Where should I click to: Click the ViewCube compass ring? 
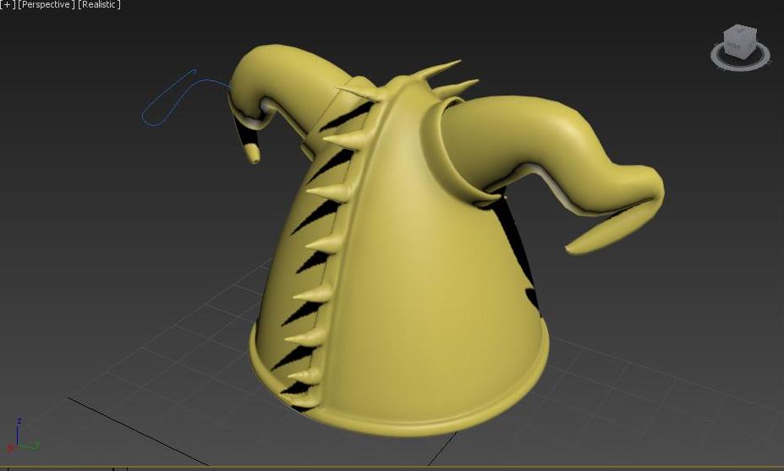coord(740,61)
